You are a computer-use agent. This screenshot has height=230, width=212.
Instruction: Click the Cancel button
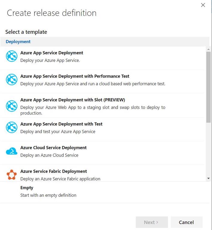186,222
